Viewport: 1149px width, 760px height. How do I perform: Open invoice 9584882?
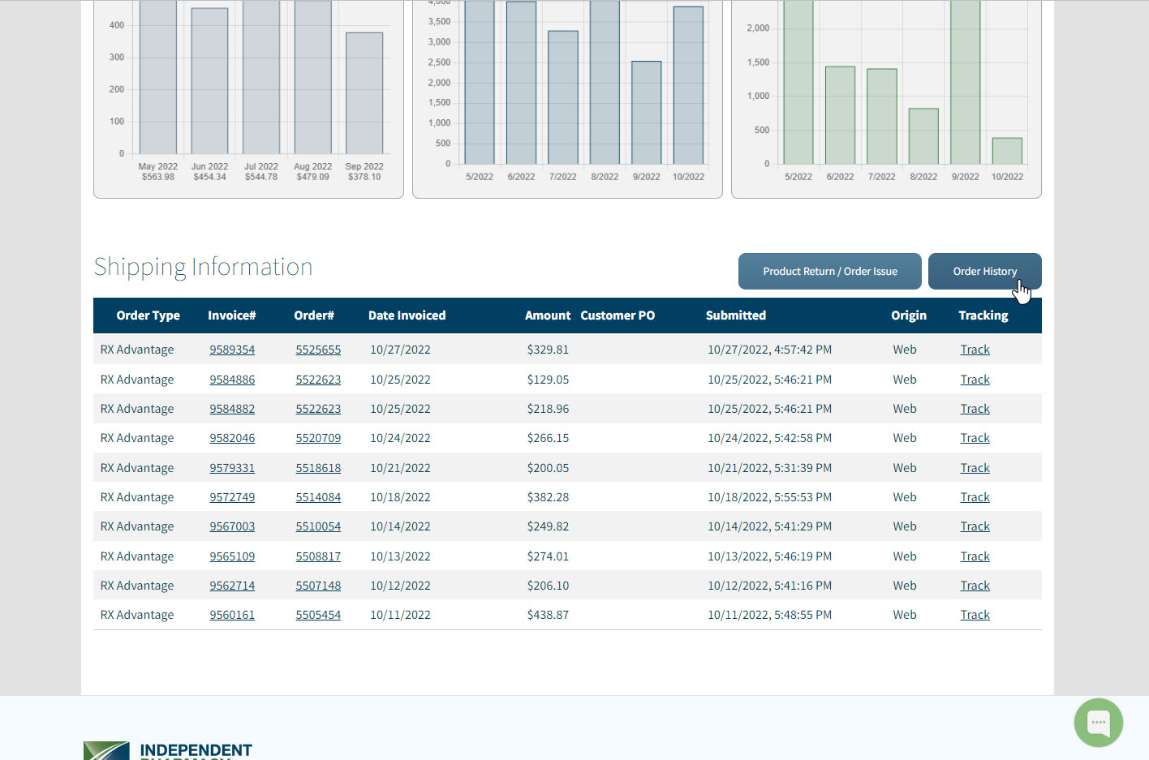(x=232, y=409)
